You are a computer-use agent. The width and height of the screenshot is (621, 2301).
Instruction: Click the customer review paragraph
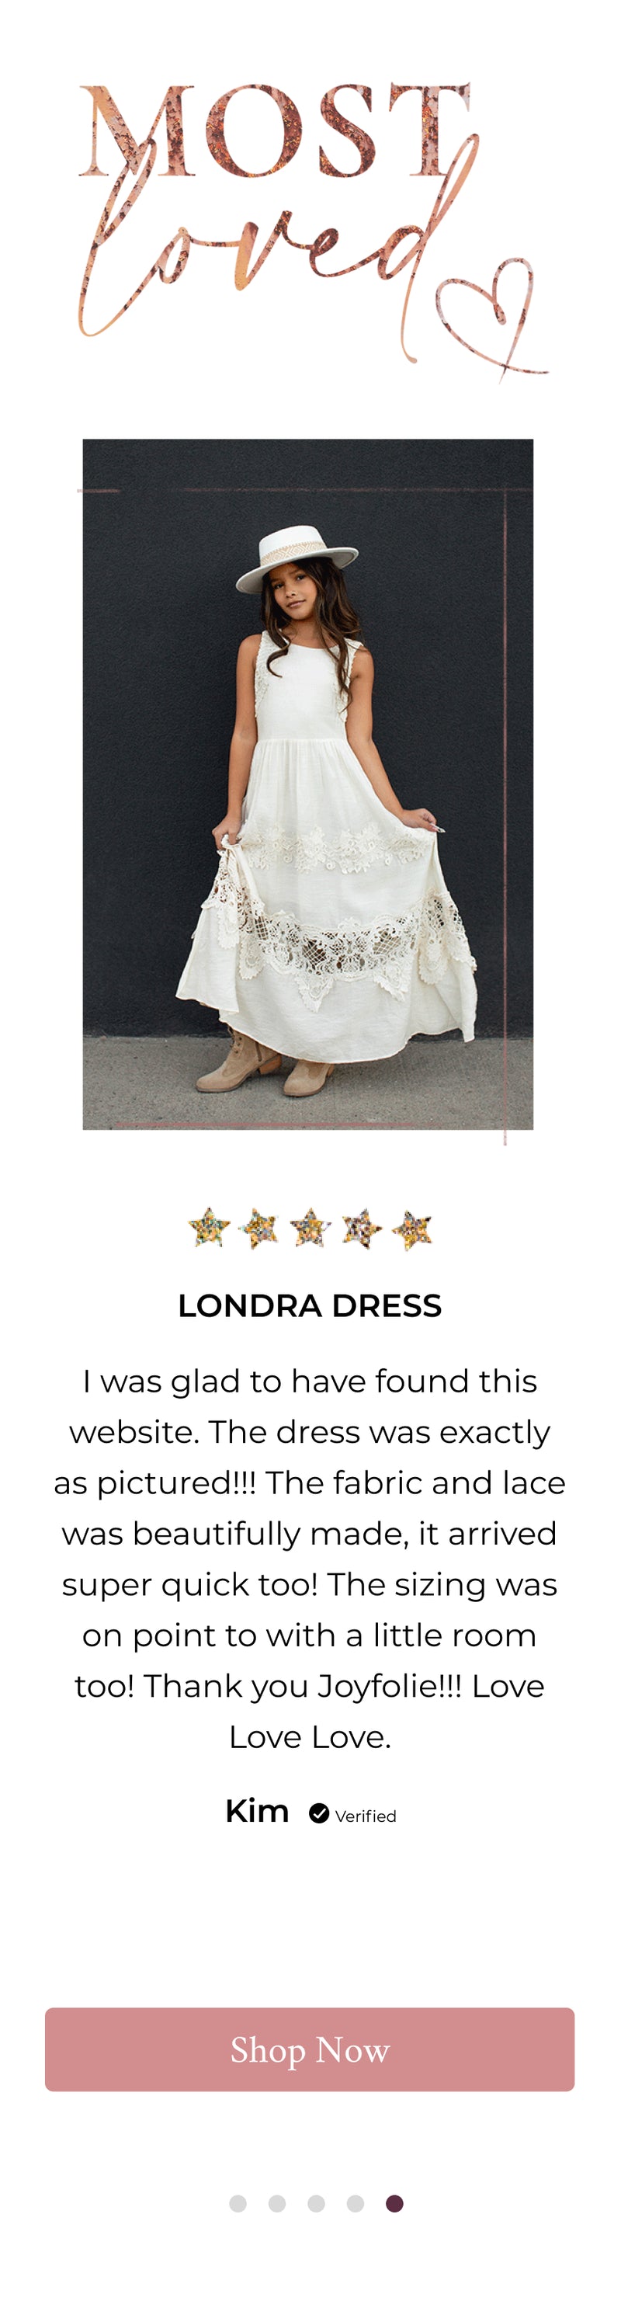coord(310,1559)
